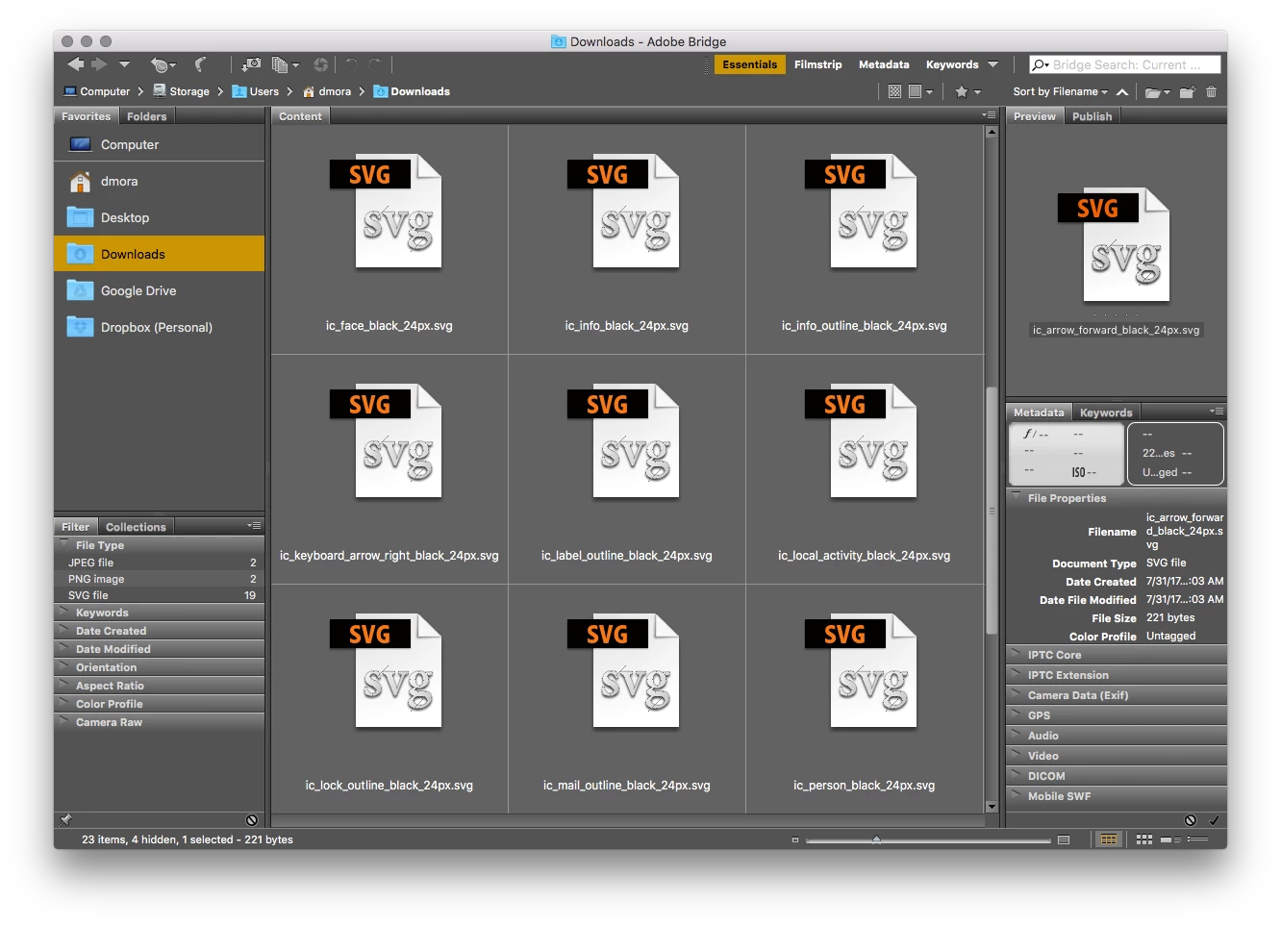This screenshot has height=926, width=1281.
Task: Click the magnifier search options icon
Action: coord(1041,64)
